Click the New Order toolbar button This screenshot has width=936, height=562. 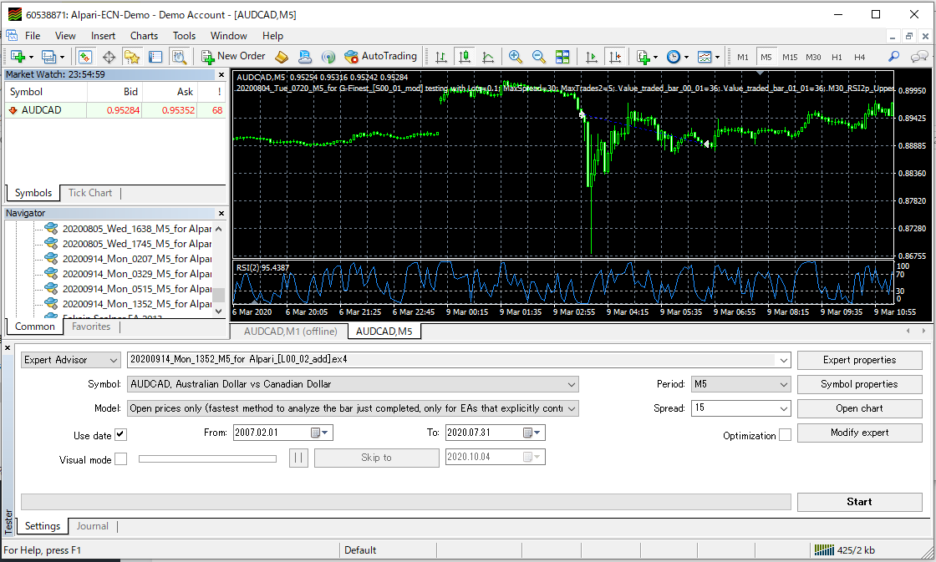coord(233,57)
